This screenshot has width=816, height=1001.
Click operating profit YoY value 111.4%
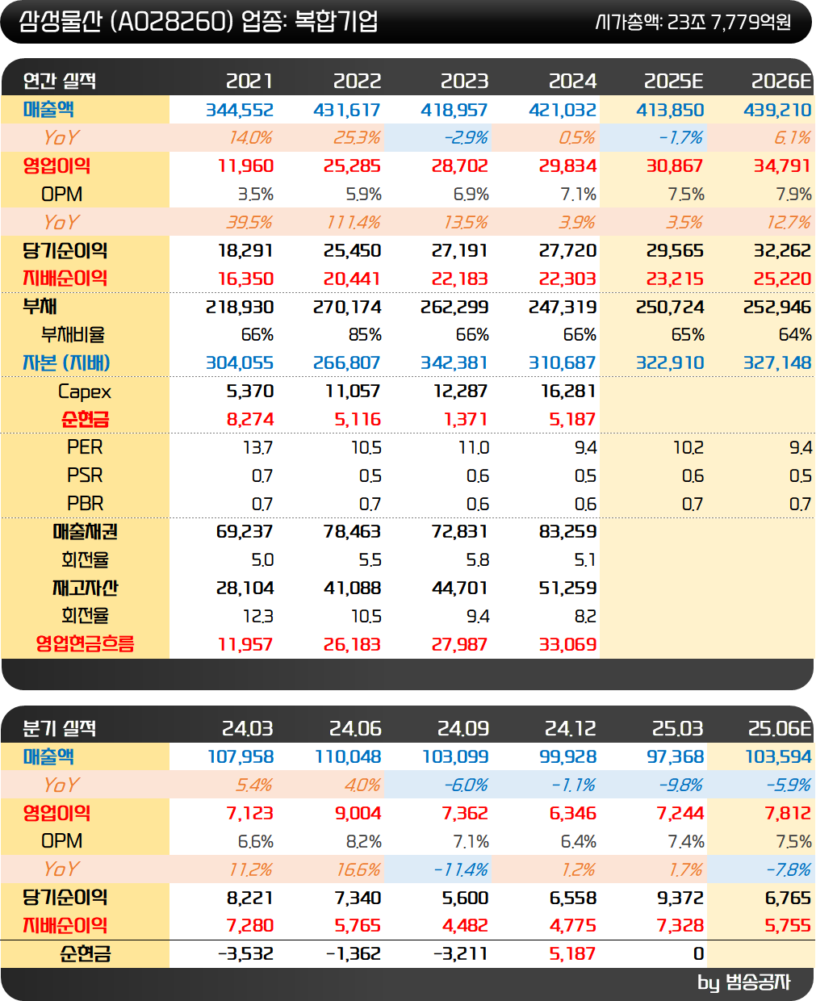pos(354,223)
